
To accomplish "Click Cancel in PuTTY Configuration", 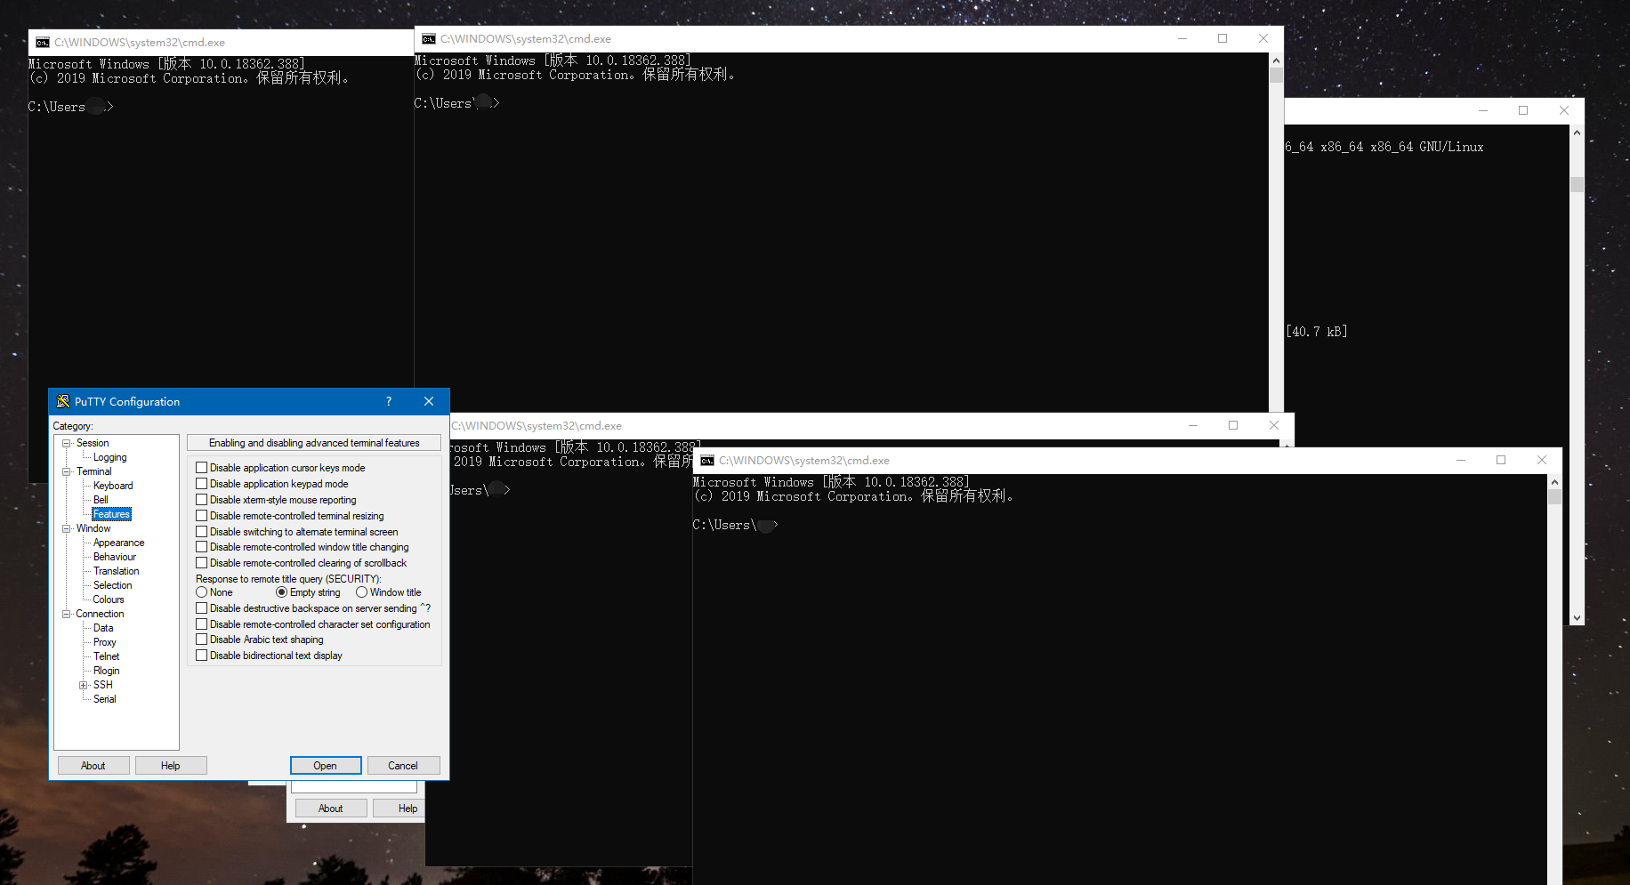I will pyautogui.click(x=403, y=766).
